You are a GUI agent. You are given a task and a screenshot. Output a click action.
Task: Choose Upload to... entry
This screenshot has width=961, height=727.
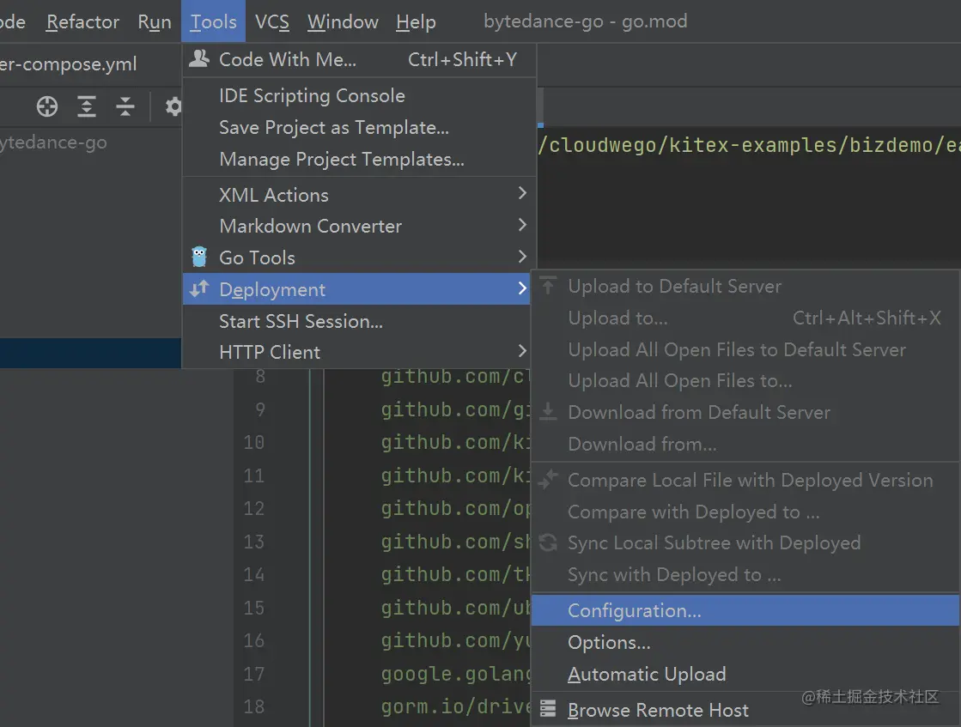pyautogui.click(x=745, y=318)
